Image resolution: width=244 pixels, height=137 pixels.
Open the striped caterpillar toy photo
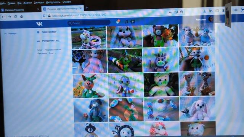pyautogui.click(x=125, y=61)
